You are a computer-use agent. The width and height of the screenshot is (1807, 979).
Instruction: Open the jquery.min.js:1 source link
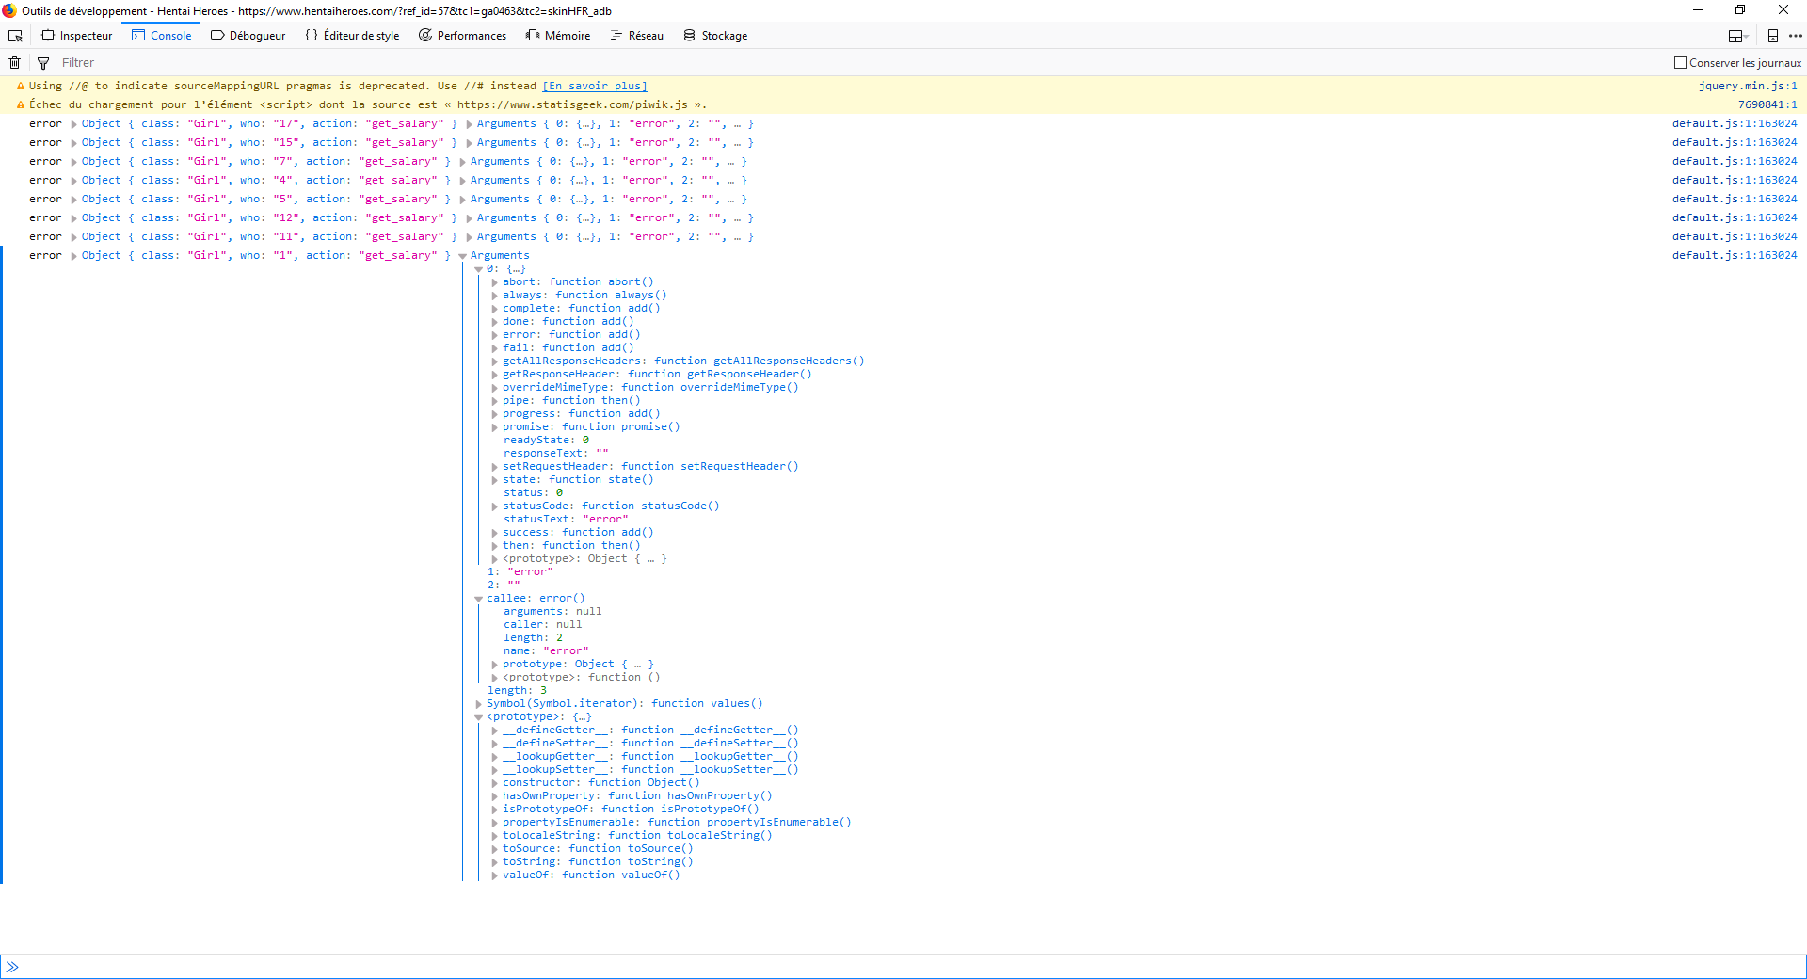point(1747,86)
